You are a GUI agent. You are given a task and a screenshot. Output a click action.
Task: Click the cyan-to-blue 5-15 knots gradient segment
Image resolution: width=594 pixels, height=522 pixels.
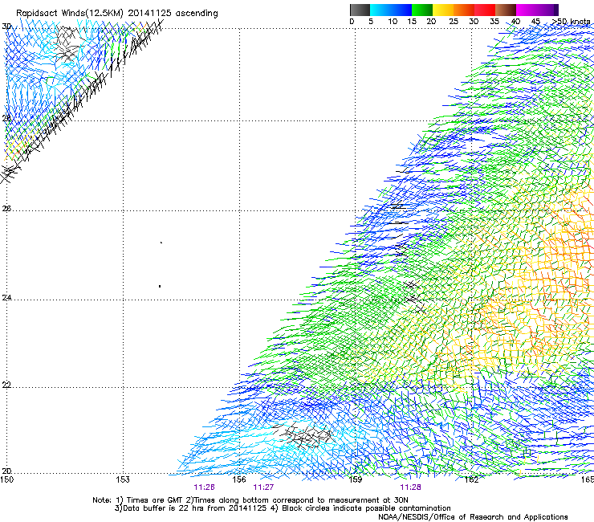391,10
